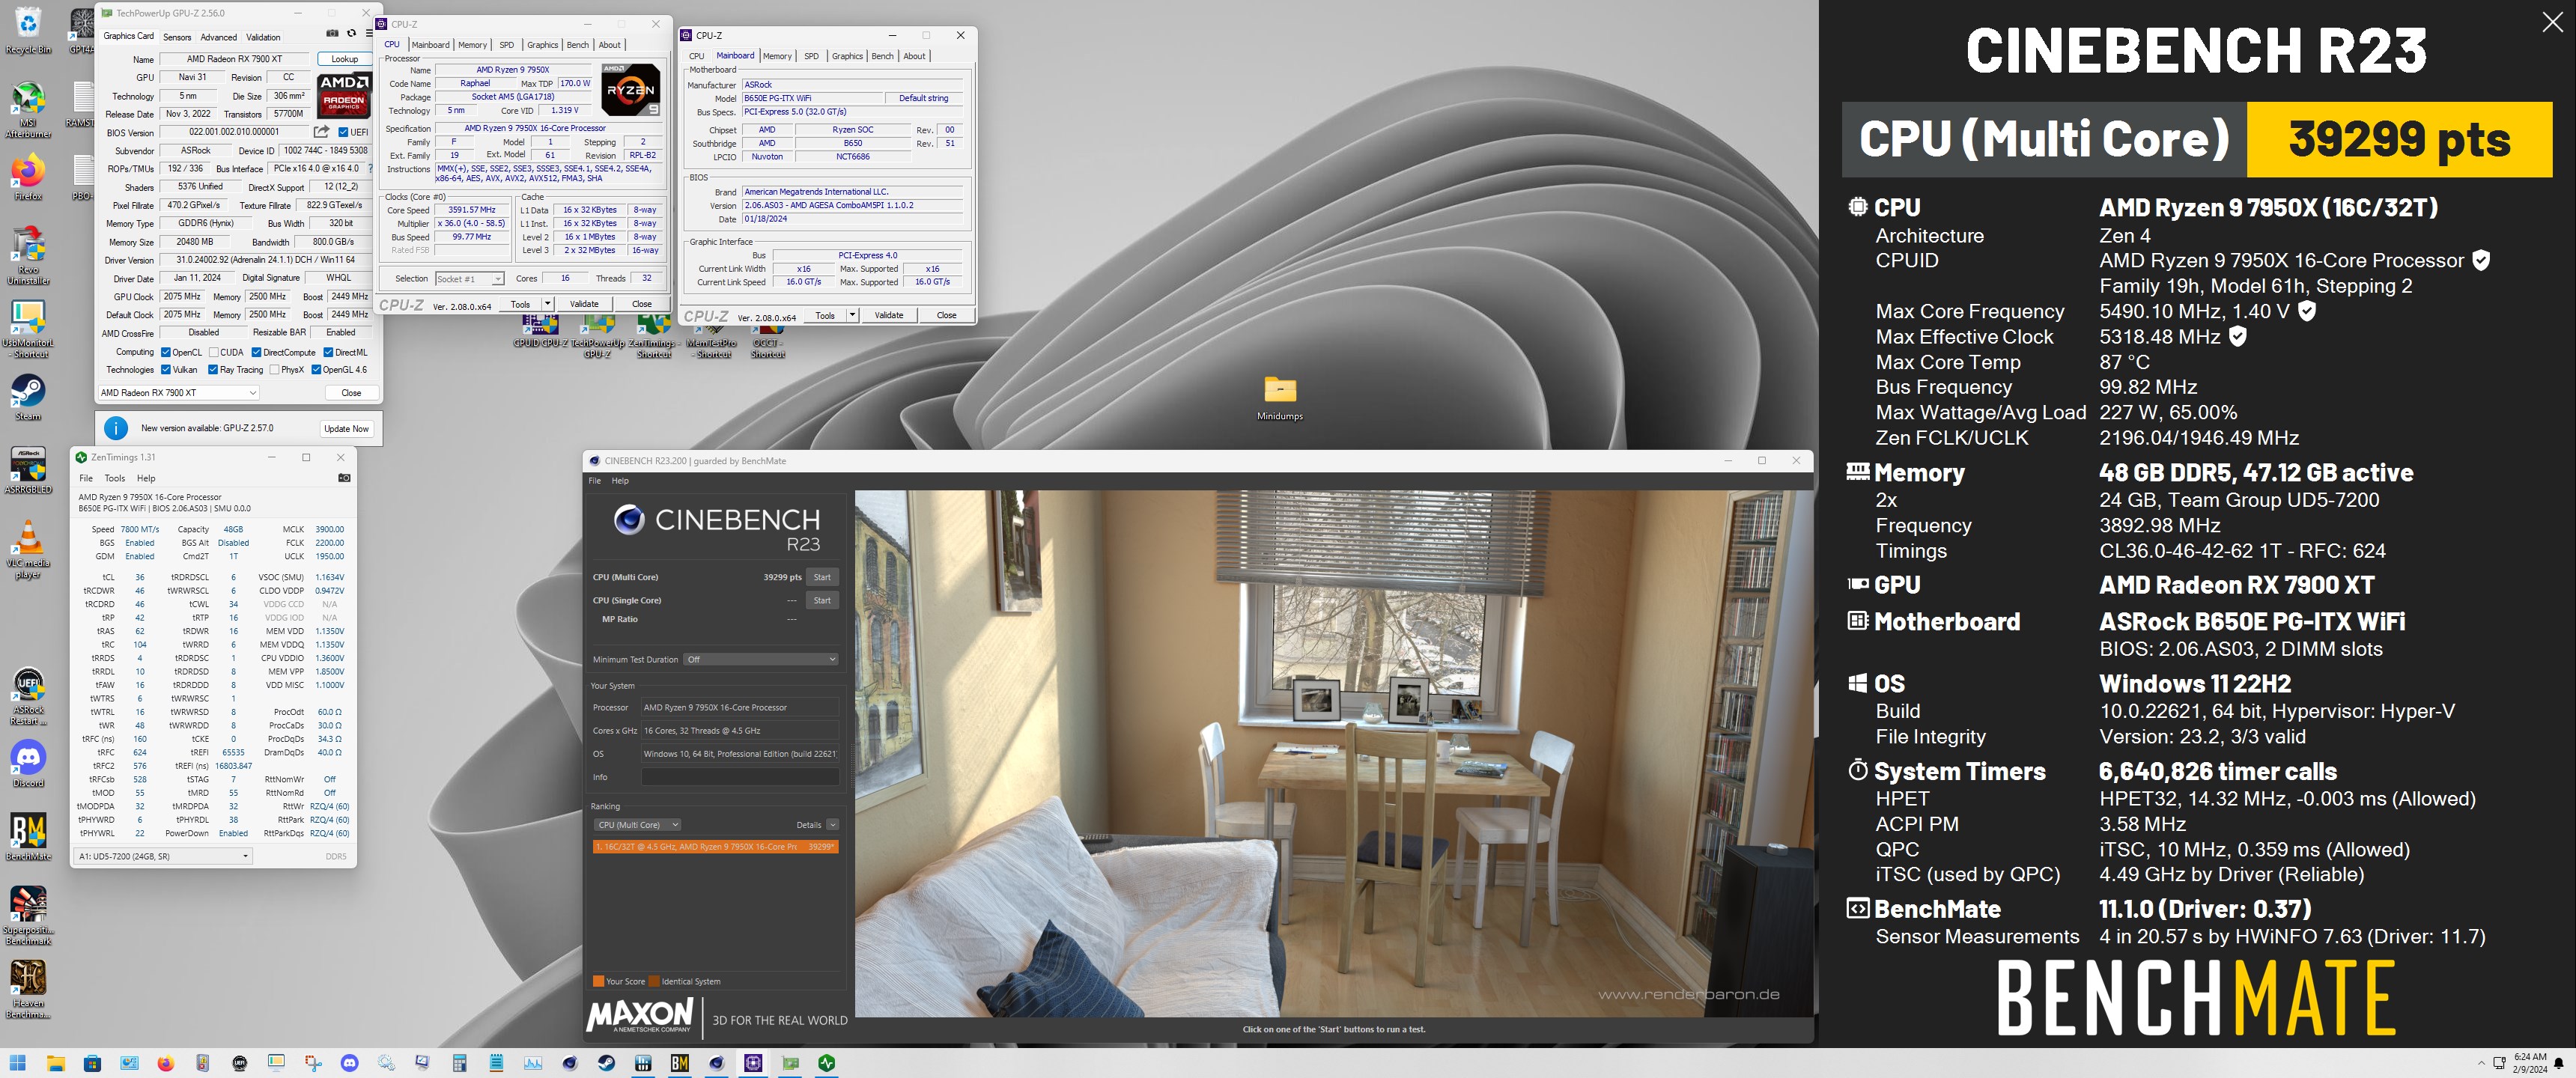2576x1078 pixels.
Task: Open the Socket #1 selection dropdown in CPU-Z
Action: 469,279
